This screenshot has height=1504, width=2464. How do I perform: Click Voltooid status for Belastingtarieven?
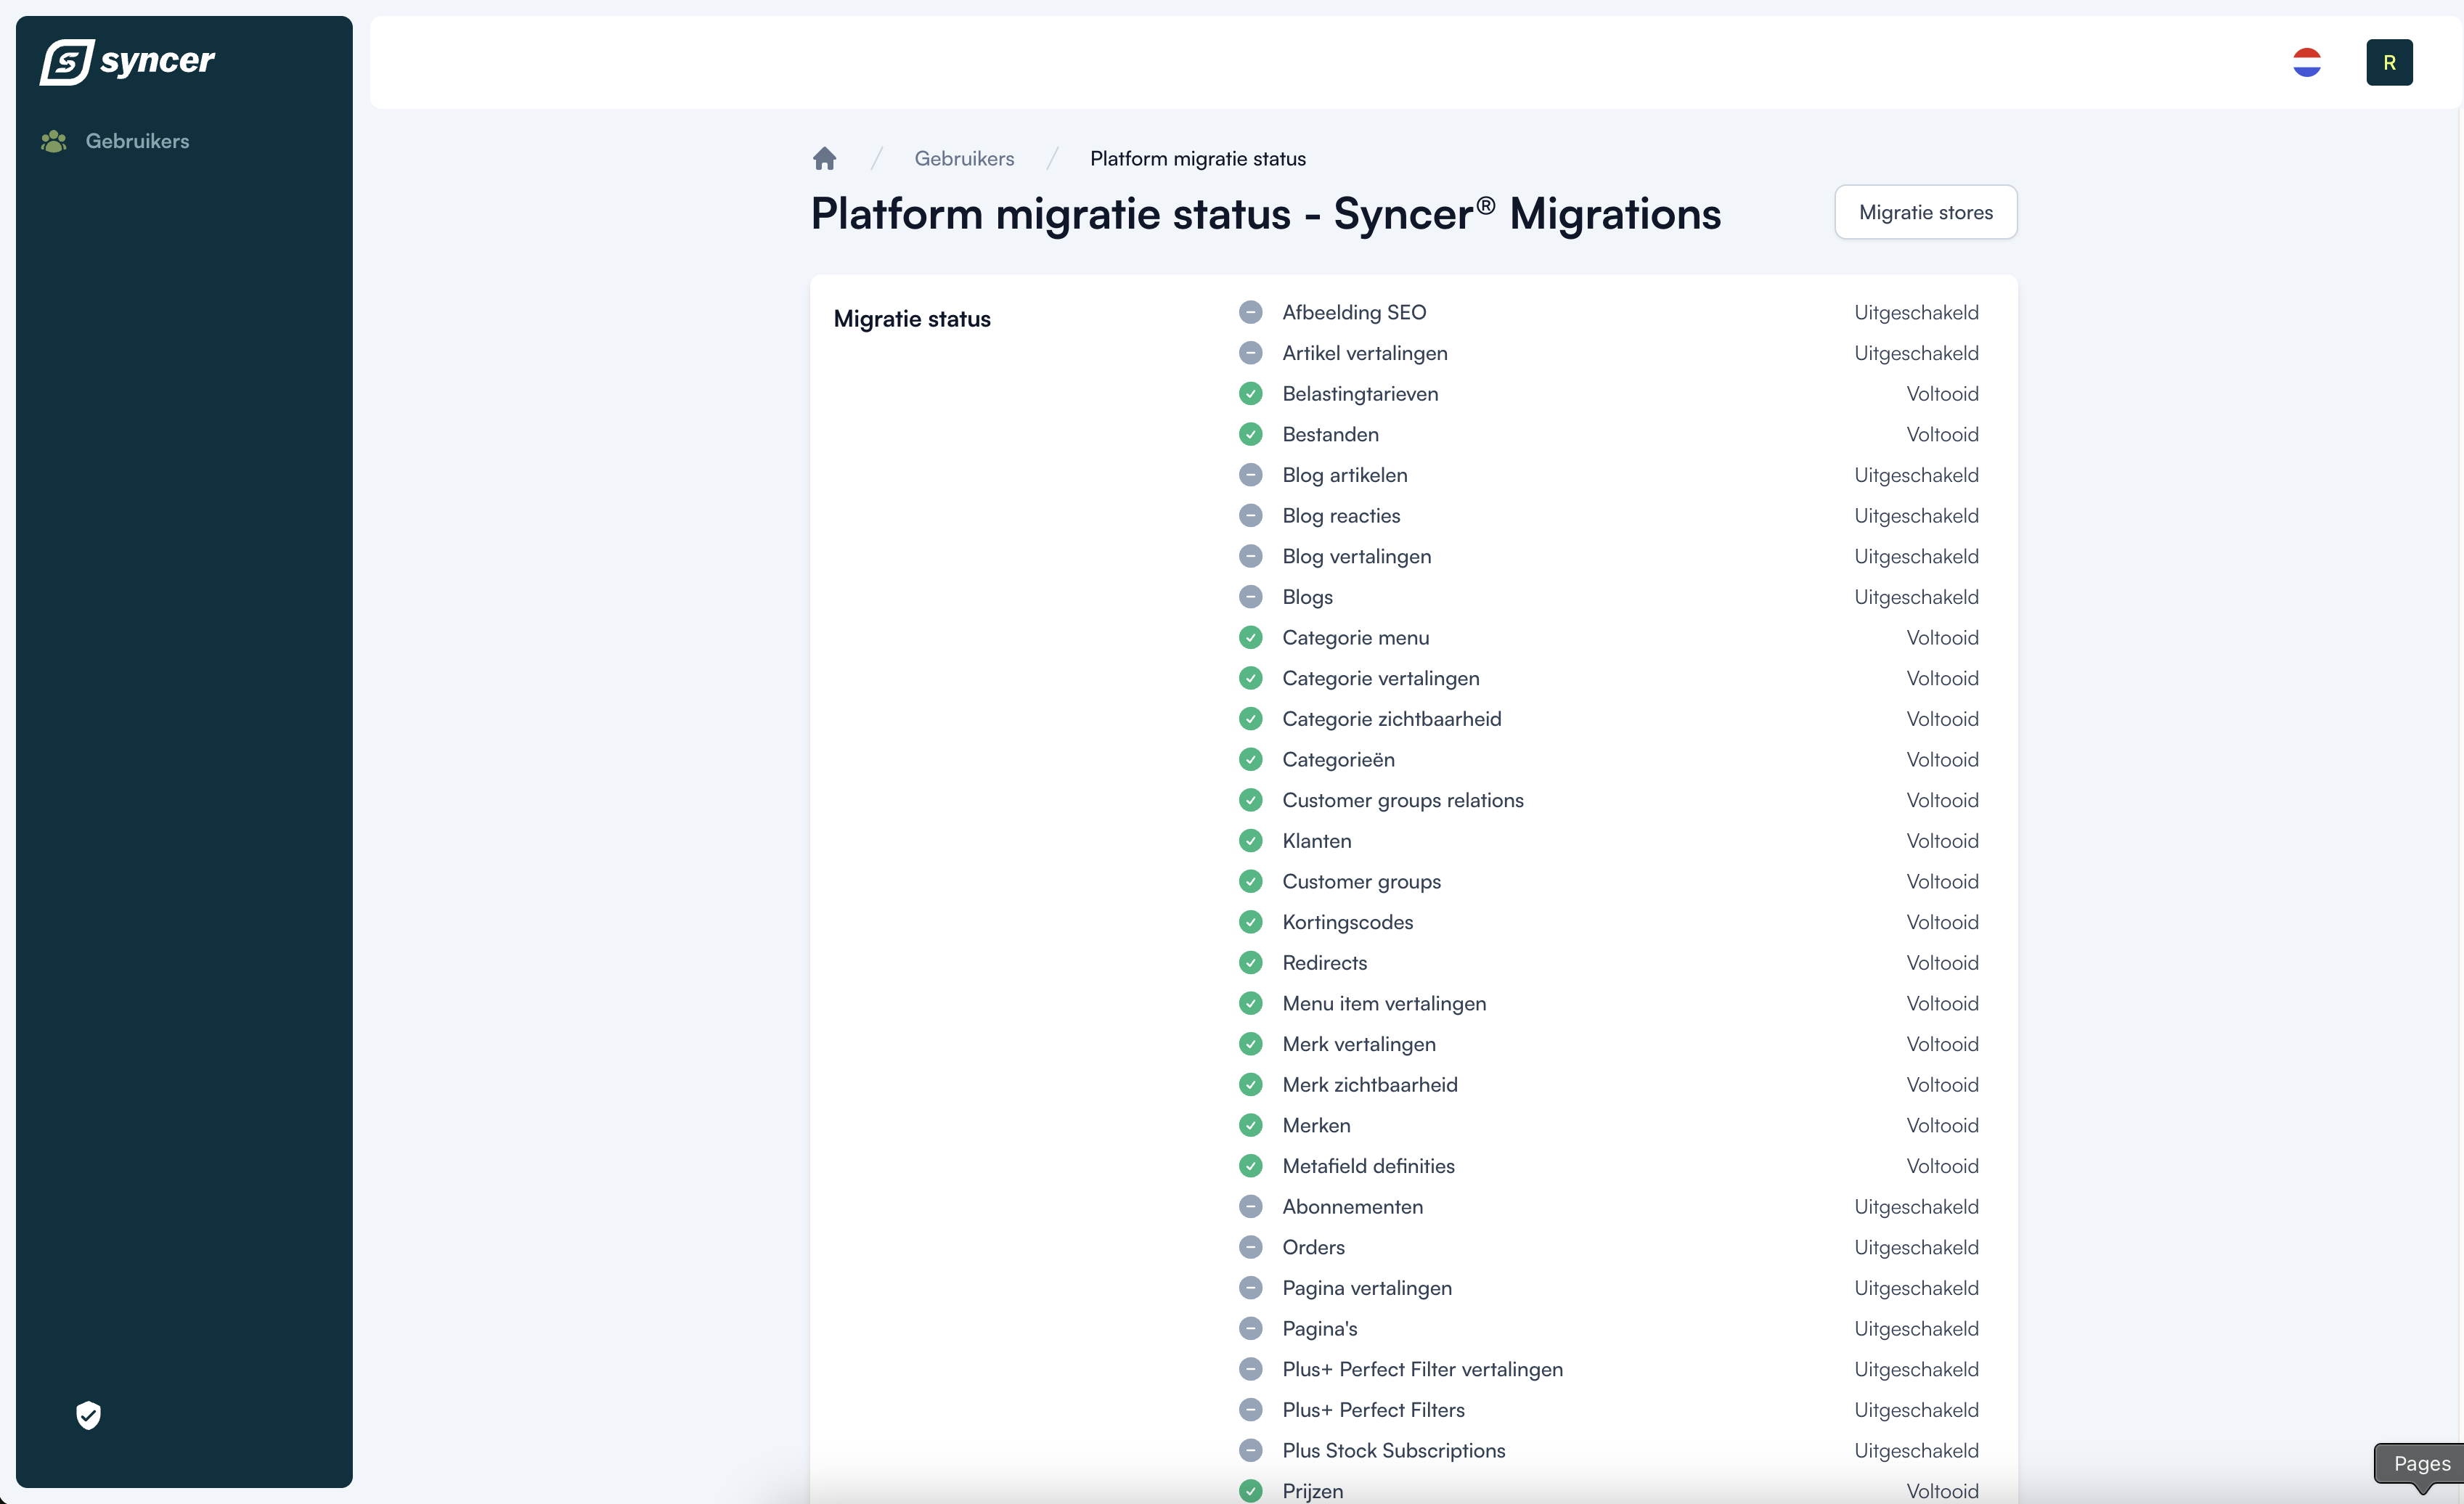[x=1942, y=393]
